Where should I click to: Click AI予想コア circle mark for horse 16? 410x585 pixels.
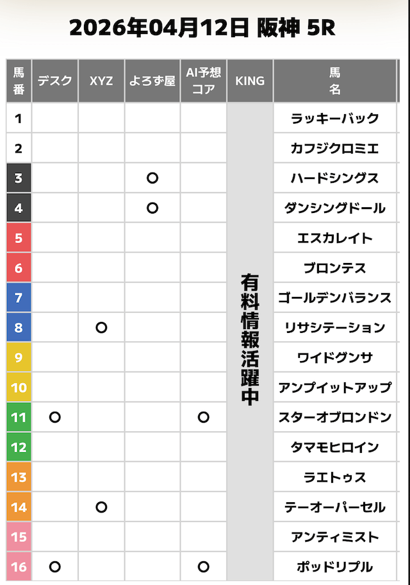[x=203, y=567]
